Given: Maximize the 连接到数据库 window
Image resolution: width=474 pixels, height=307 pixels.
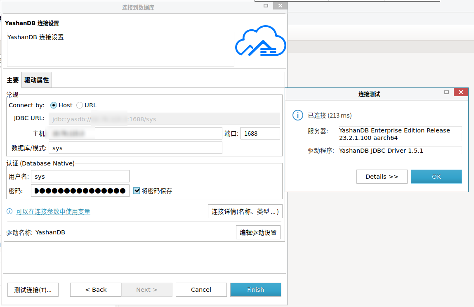Looking at the screenshot, I should click(x=266, y=5).
